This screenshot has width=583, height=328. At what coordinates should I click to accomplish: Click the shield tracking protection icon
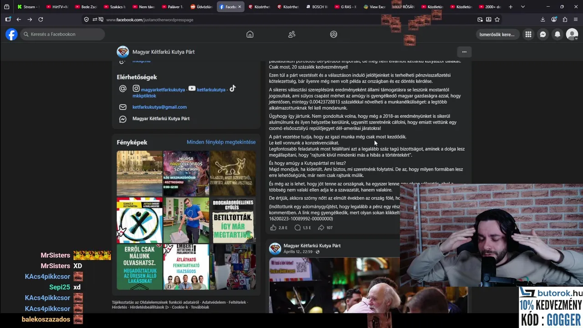pyautogui.click(x=87, y=20)
